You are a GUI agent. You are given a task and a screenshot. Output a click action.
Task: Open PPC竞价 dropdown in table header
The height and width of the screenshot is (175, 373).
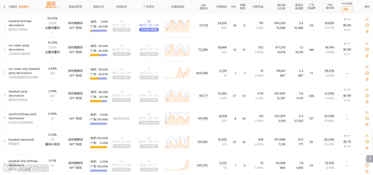pyautogui.click(x=347, y=9)
